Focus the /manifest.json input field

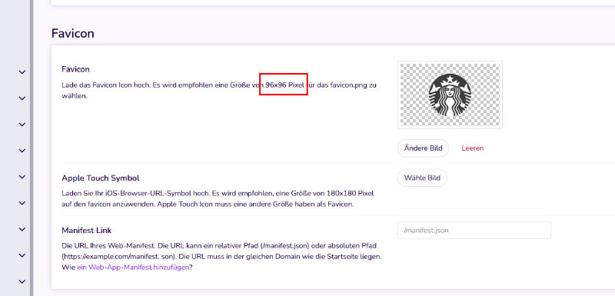click(x=474, y=231)
